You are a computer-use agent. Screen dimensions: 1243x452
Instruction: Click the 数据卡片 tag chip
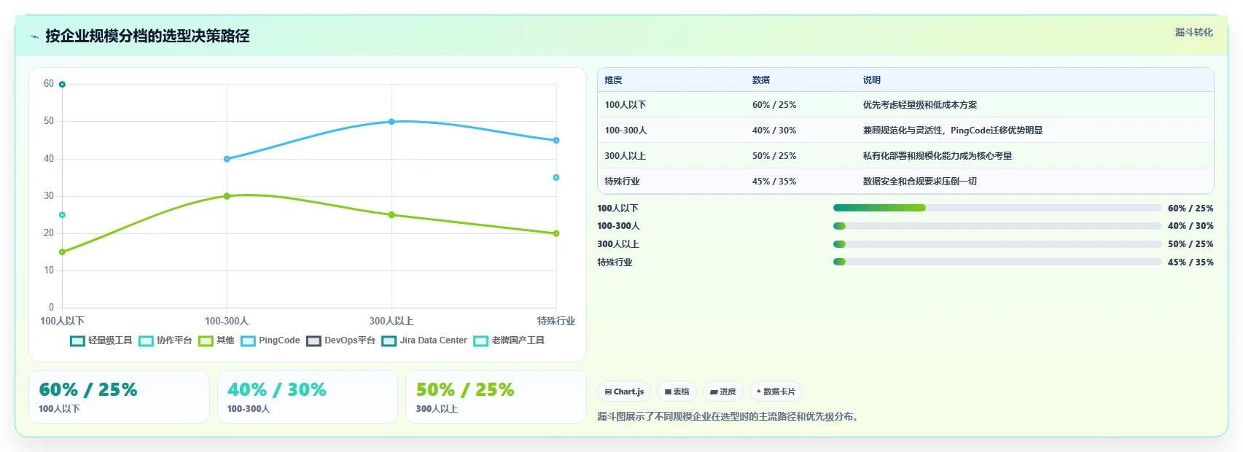pyautogui.click(x=776, y=391)
